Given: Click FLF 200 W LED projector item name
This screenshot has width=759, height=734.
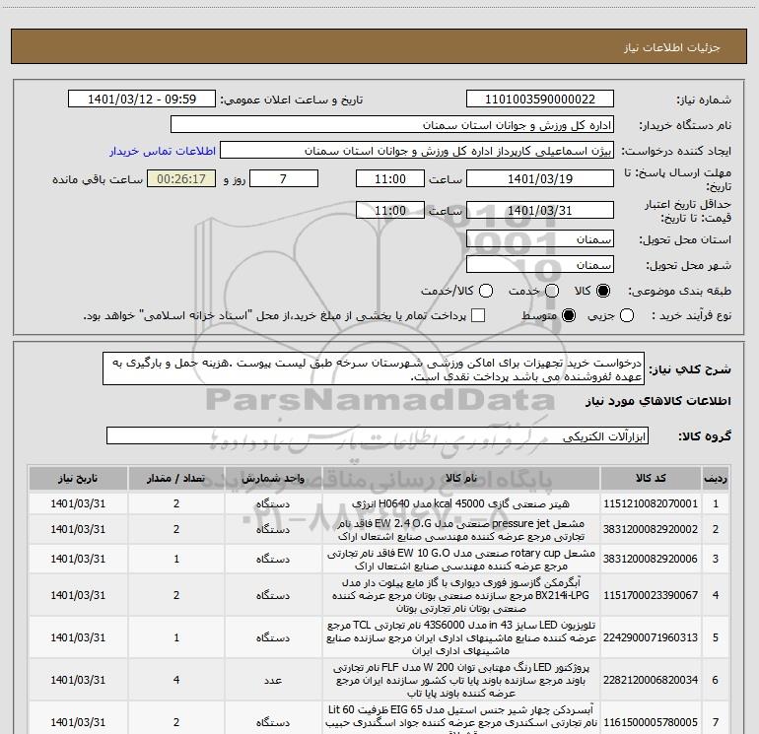Looking at the screenshot, I should click(461, 680).
